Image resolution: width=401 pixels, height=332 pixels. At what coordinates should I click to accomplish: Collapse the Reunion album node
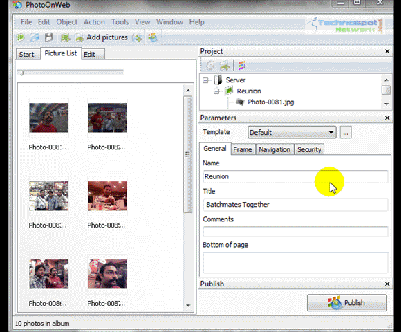point(216,91)
